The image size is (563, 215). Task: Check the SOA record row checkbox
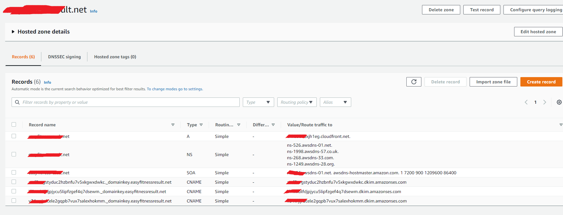coord(14,172)
